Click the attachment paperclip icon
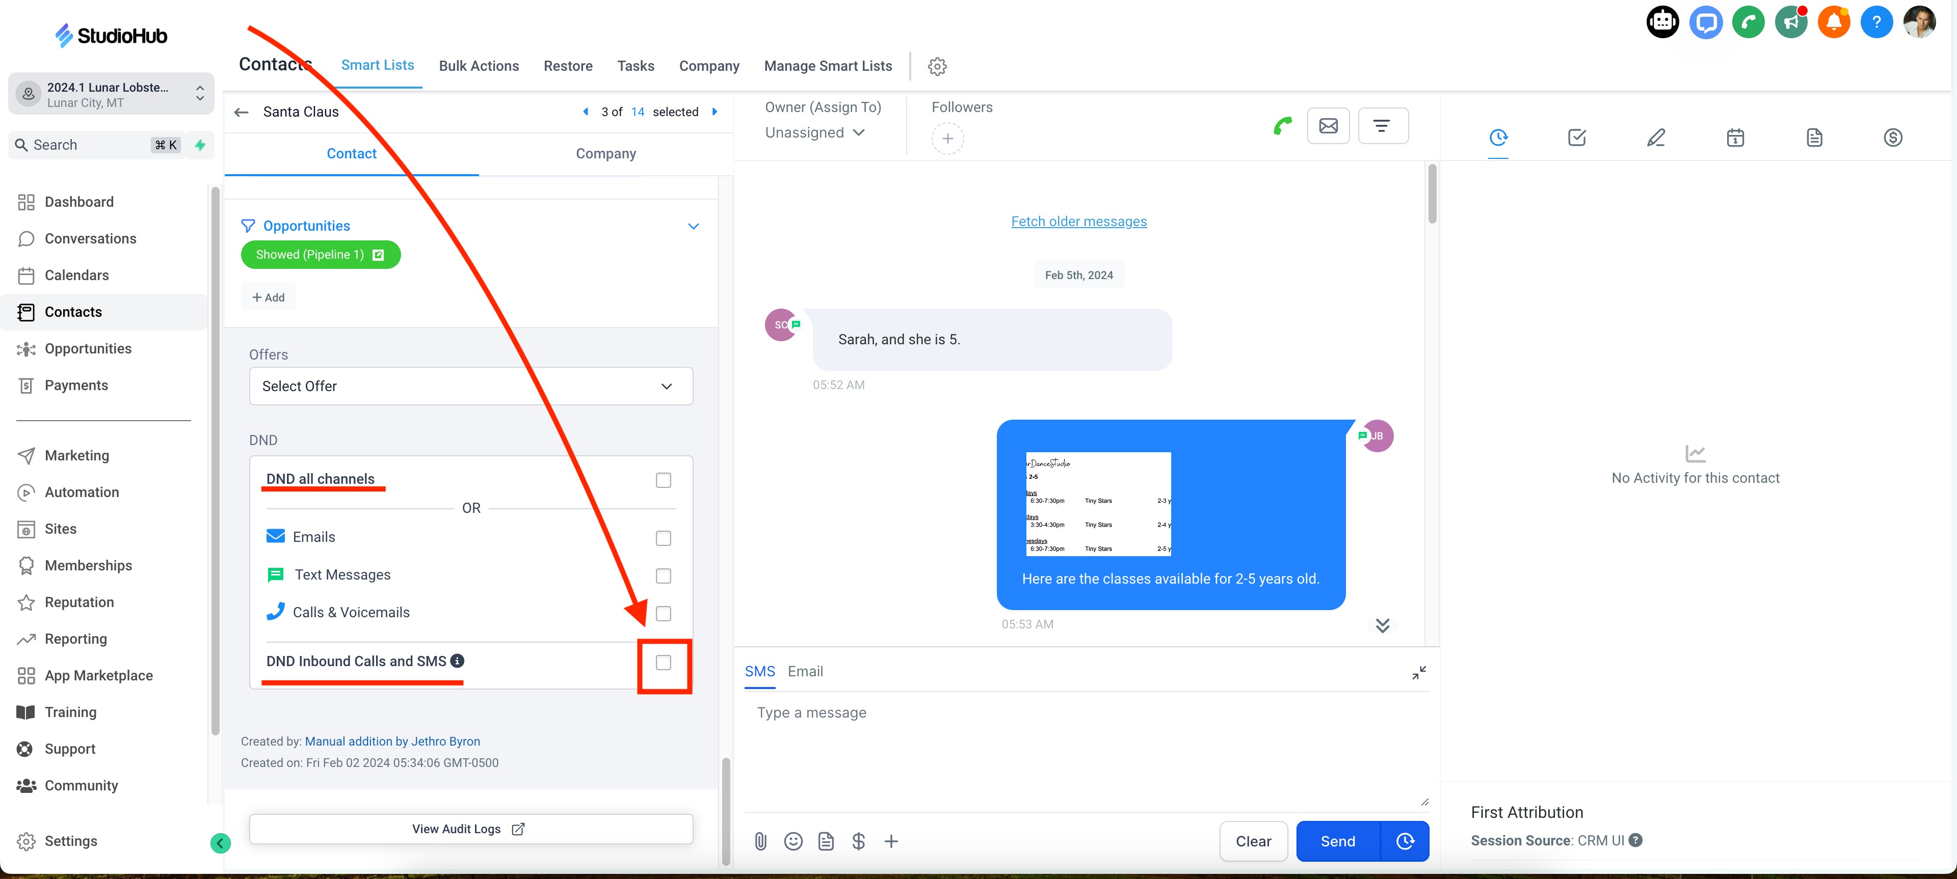This screenshot has width=1957, height=879. [760, 840]
